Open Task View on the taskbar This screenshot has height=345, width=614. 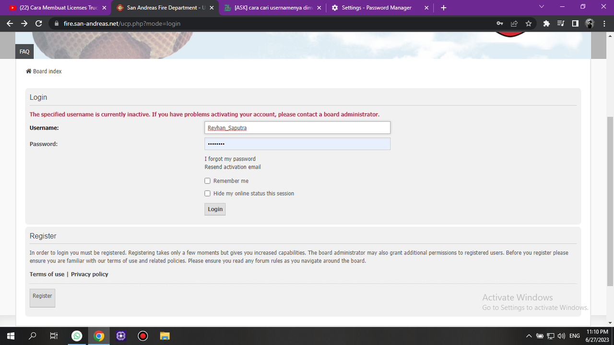click(x=54, y=336)
